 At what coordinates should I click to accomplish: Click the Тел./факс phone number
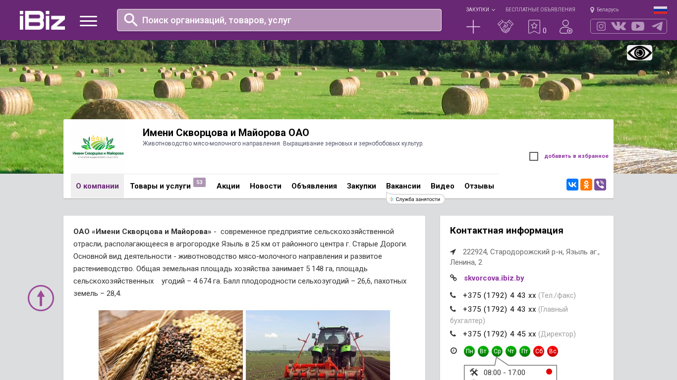click(500, 295)
